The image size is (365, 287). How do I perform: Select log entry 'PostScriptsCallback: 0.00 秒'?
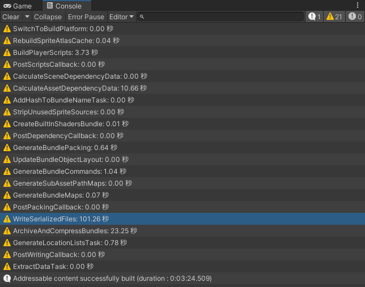(182, 65)
